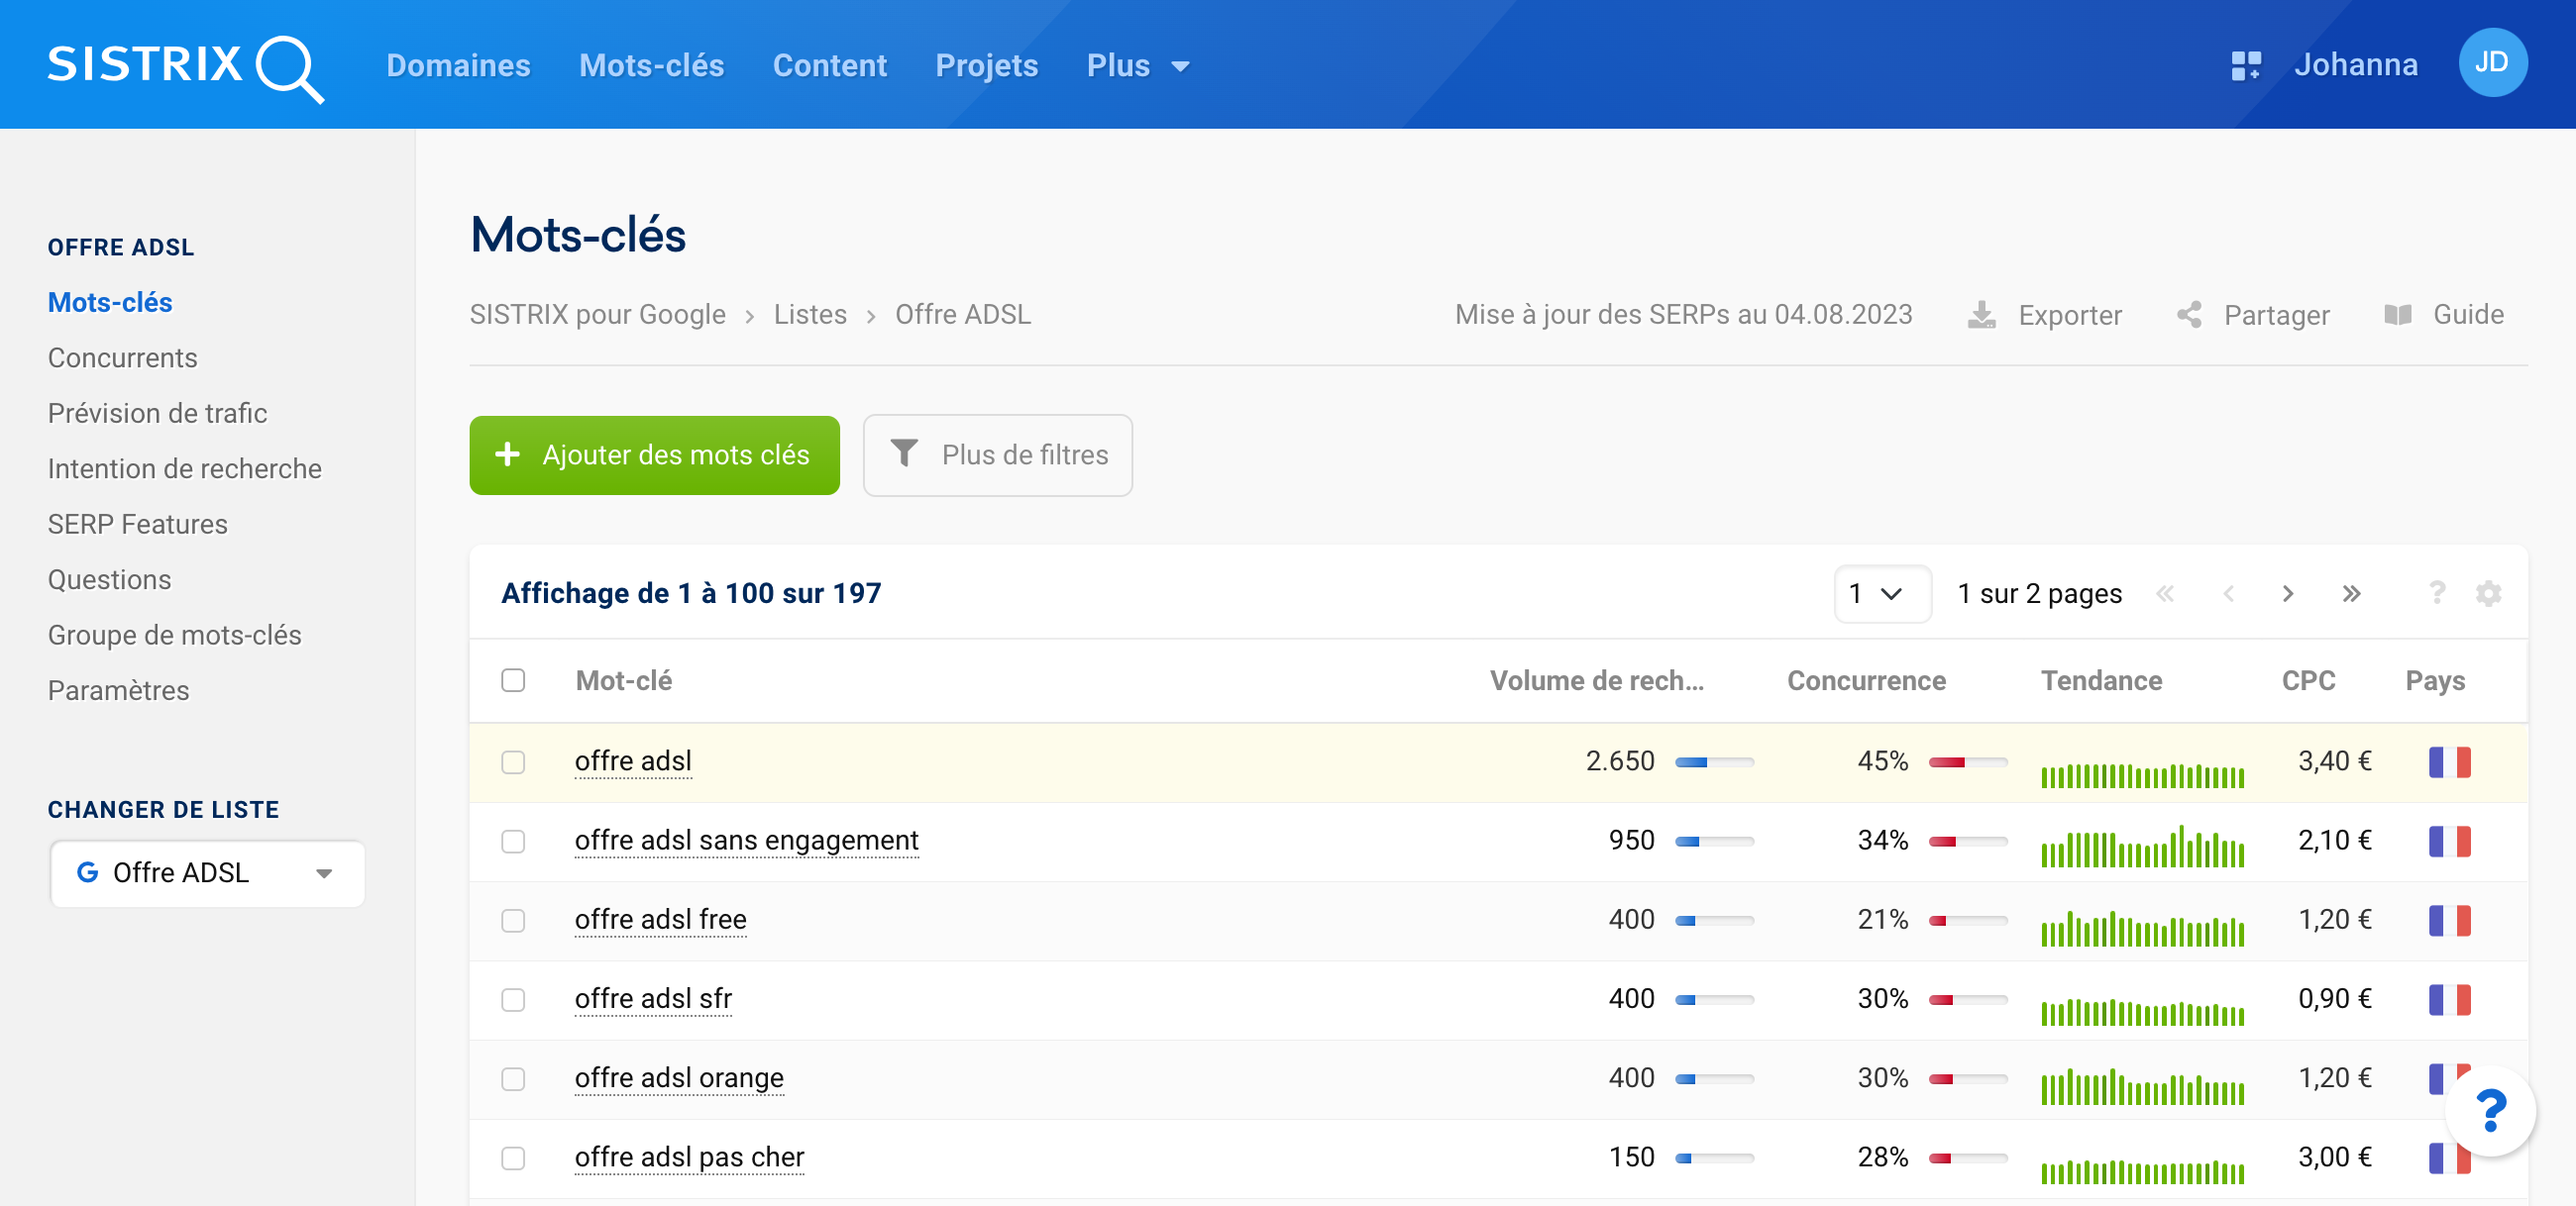
Task: Open Questions in the sidebar
Action: (109, 580)
